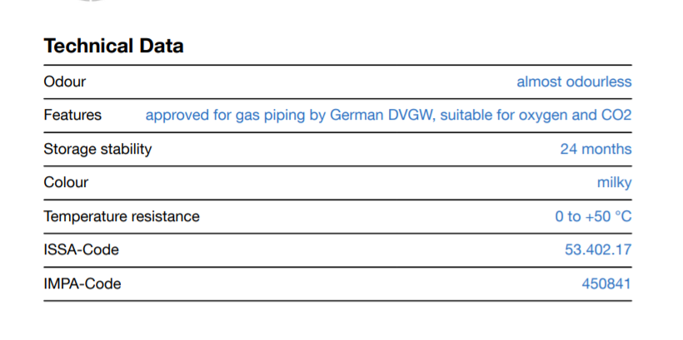Select the IMPA-Code row label
683x340 pixels.
coord(82,284)
